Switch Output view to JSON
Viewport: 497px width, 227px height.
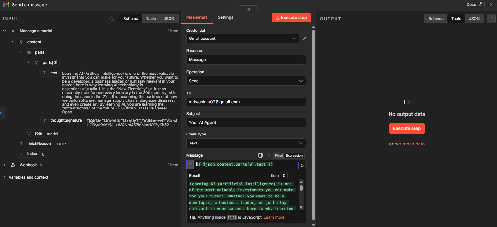tap(474, 19)
